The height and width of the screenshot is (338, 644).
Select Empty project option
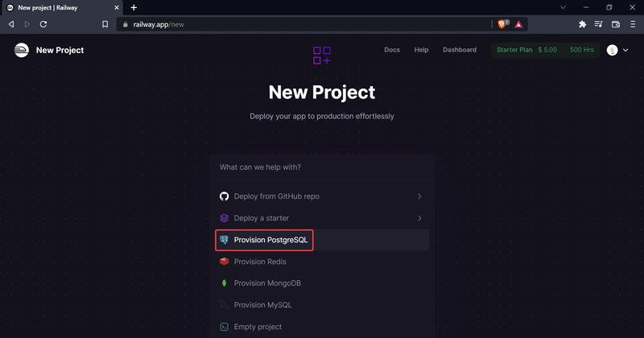(322, 327)
